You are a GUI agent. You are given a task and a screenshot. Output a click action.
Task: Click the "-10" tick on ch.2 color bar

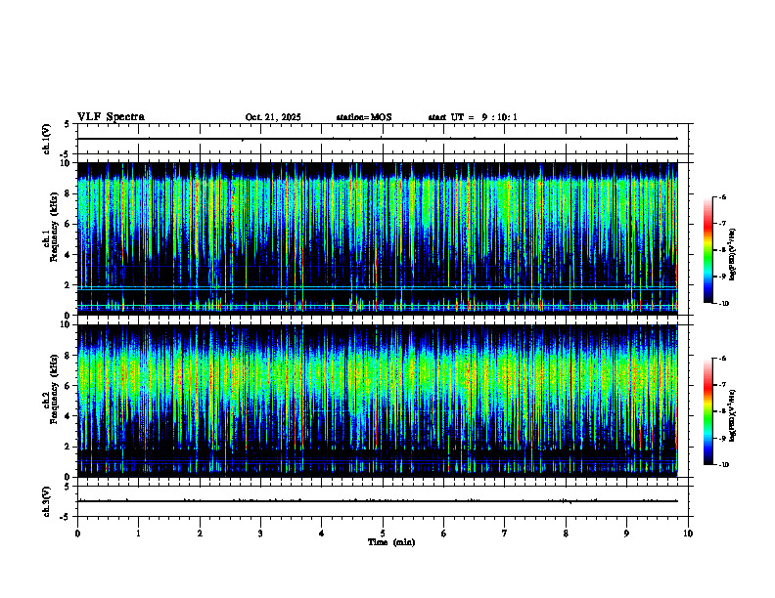(723, 465)
